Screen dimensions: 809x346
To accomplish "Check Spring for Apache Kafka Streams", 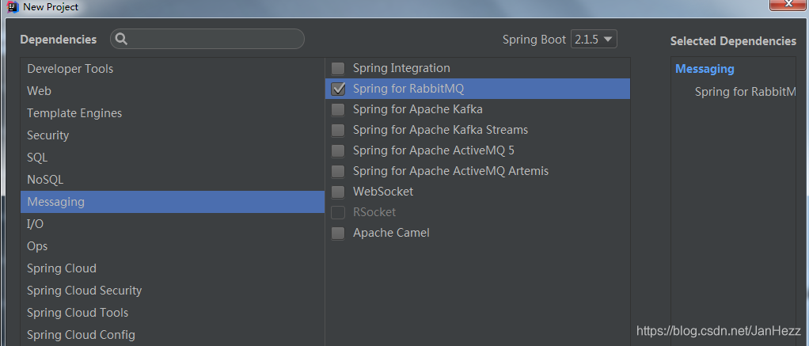I will 338,130.
